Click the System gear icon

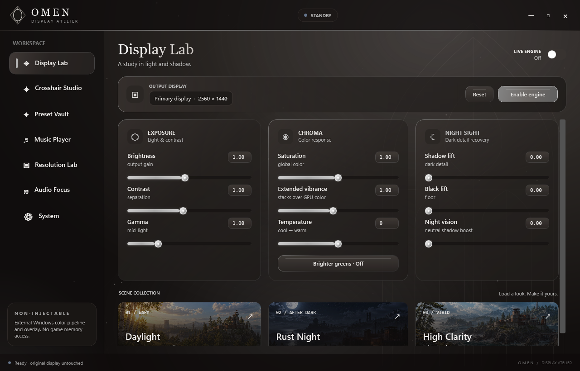[x=28, y=217]
